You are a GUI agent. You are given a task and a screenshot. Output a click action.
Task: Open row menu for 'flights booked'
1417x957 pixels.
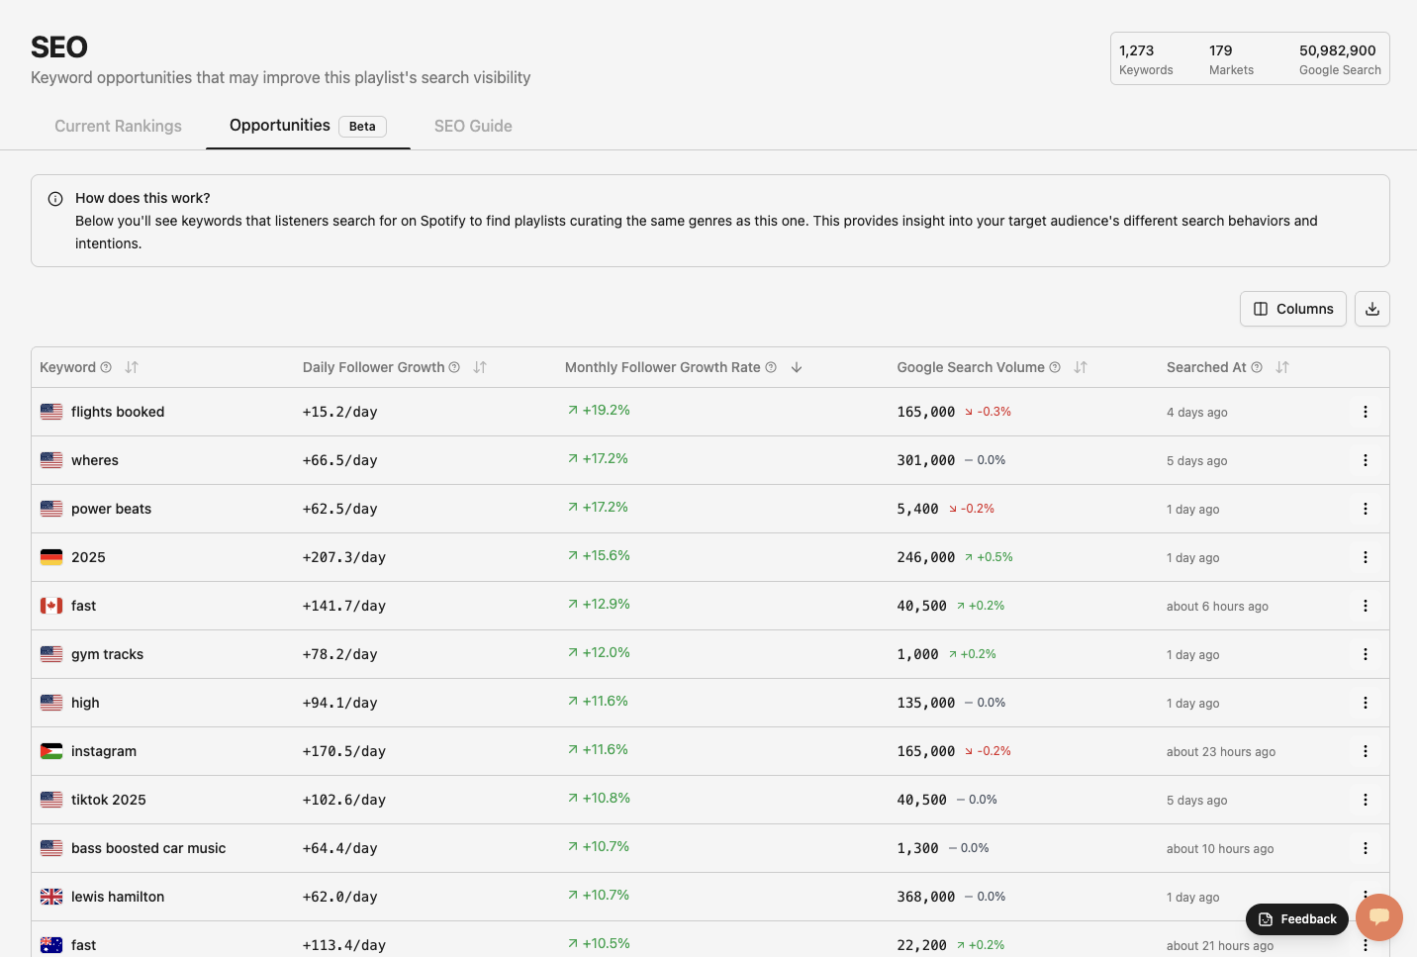click(x=1366, y=412)
